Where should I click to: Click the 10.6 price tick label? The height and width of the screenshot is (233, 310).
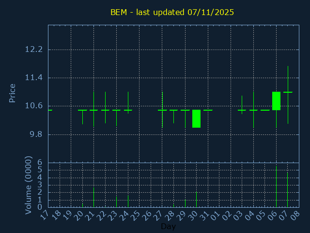point(33,106)
